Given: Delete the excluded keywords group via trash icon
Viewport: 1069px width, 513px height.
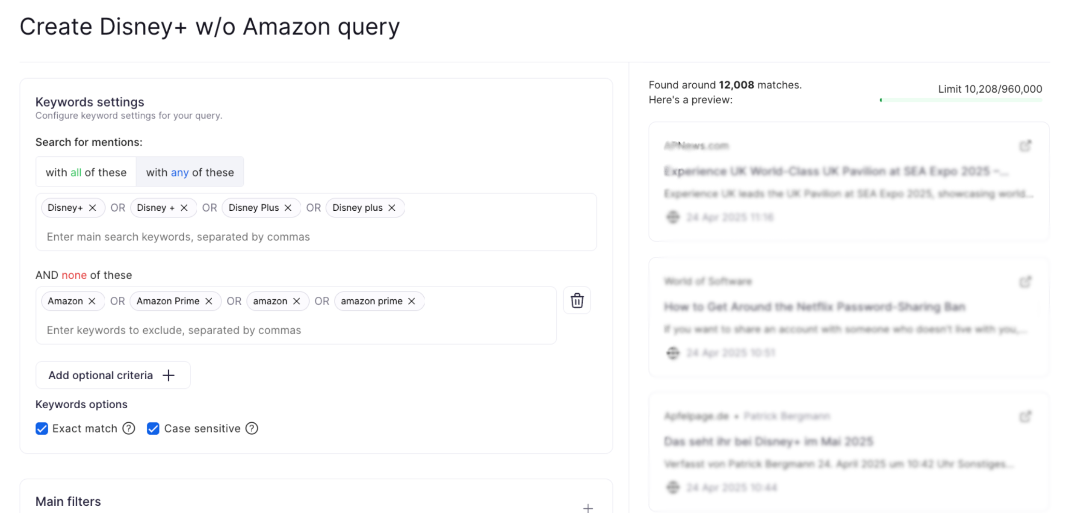Looking at the screenshot, I should (x=577, y=301).
